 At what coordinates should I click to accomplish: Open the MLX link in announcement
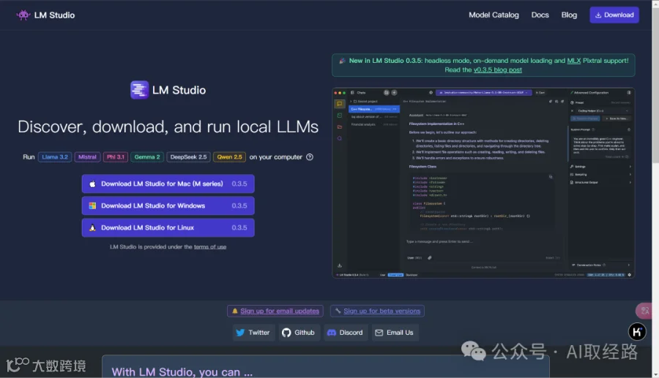coord(573,61)
